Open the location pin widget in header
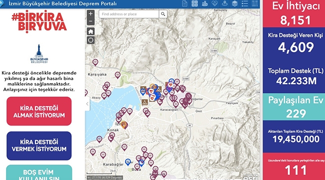Viewport: 325px width, 180px height. pos(224,3)
